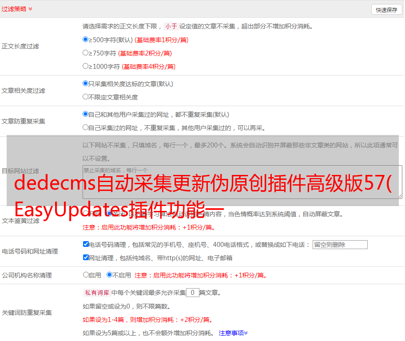Click the 禁止采集的域名 textarea
The image size is (405, 341).
[242, 182]
